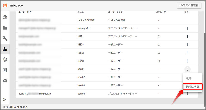Open the three-dot menu for 招待2
The image size is (206, 110).
(x=187, y=53)
